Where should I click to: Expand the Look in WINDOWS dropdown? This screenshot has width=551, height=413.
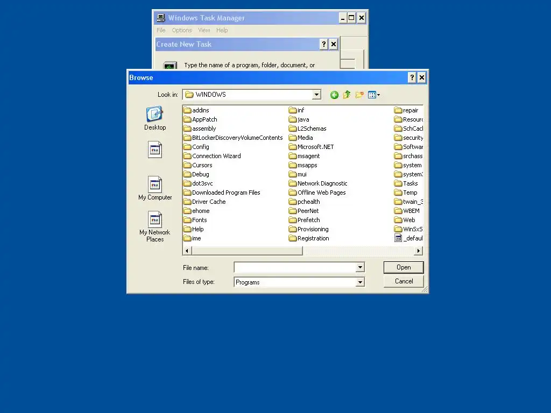coord(316,95)
